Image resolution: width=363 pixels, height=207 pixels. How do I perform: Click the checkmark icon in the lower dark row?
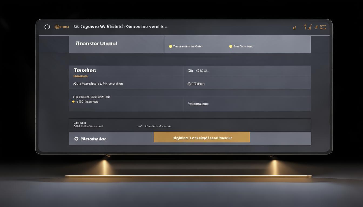[x=140, y=126]
